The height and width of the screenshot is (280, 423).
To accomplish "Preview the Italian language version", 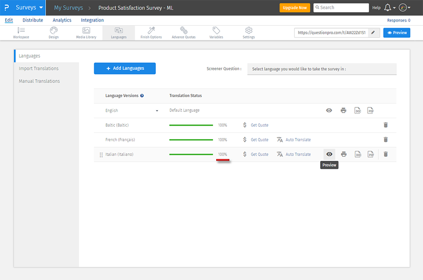I will click(x=329, y=154).
